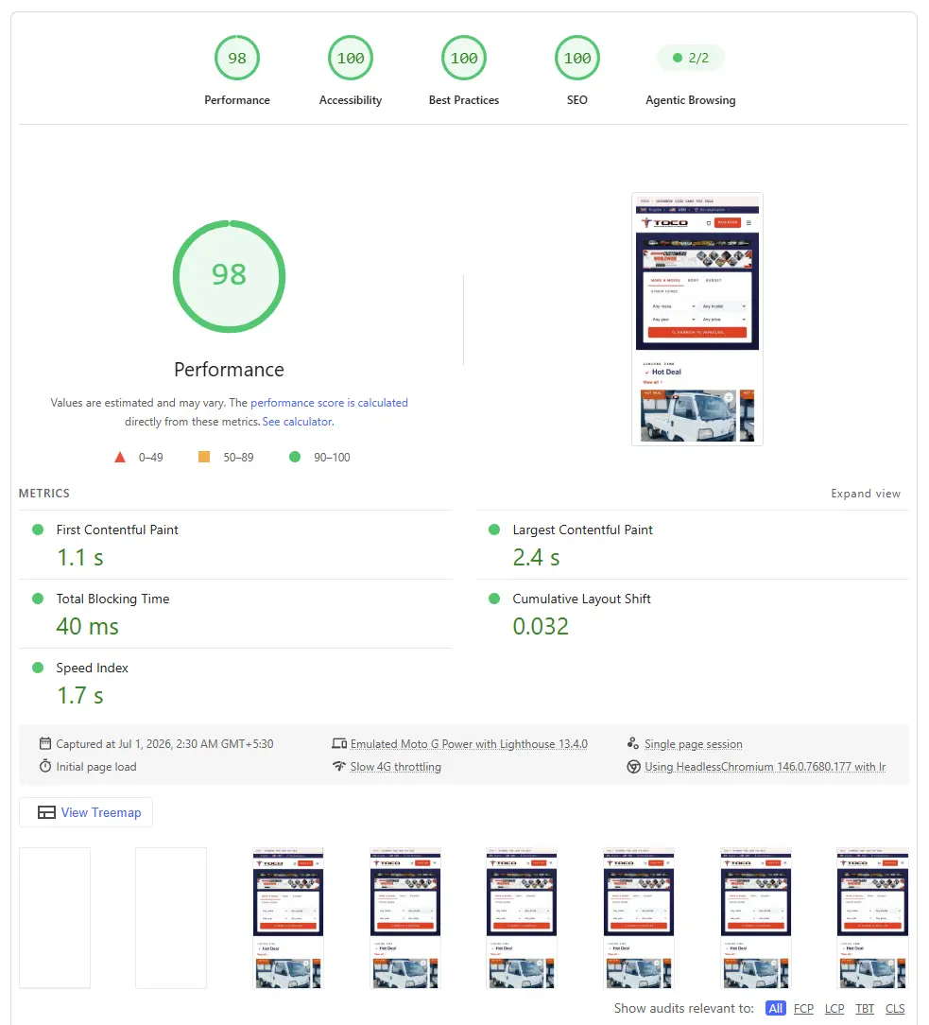Click the Best Practices 100 score gauge

[464, 58]
